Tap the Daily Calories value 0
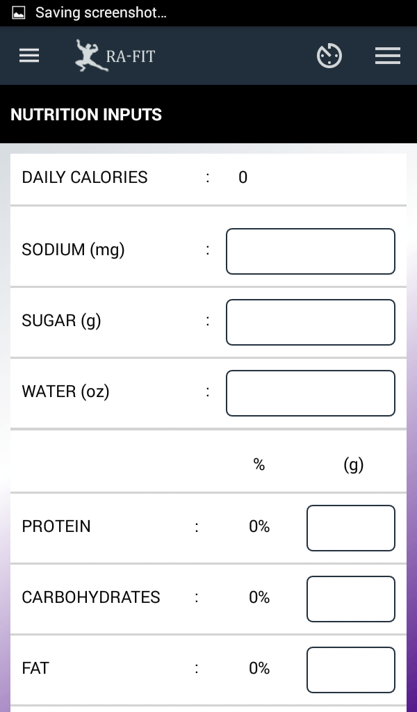417x712 pixels. pos(243,178)
